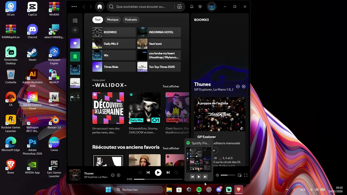Click the plus icon next to Thunes in the player bar
Viewport: 347px width, 195px height.
pos(118,175)
